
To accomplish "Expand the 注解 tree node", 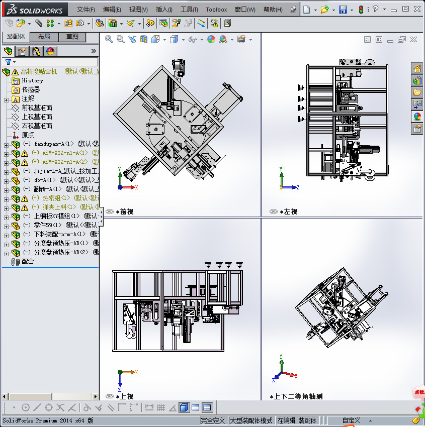I will point(6,100).
